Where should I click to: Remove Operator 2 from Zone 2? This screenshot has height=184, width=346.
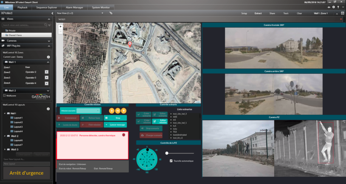pos(47,72)
